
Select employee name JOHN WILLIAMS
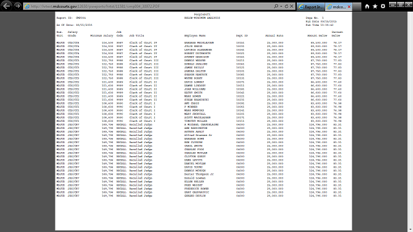click(195, 89)
